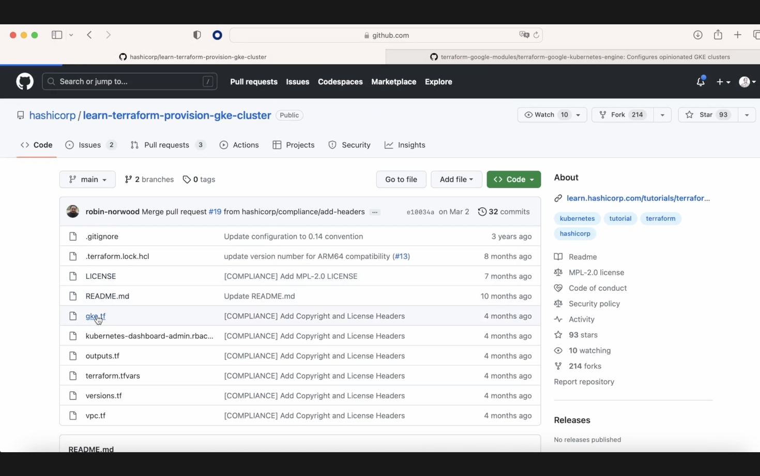Open the gke.tf file

point(96,316)
